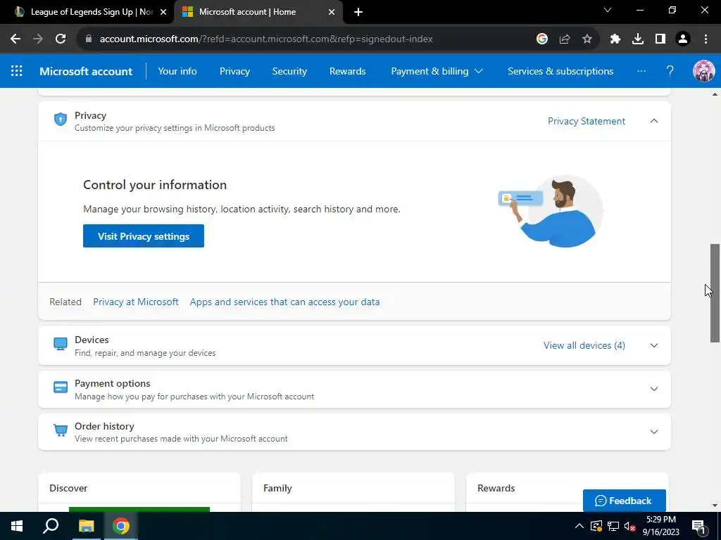Reload the page with the refresh icon

pyautogui.click(x=61, y=39)
